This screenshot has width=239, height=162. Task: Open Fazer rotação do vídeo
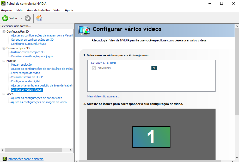tap(26, 73)
